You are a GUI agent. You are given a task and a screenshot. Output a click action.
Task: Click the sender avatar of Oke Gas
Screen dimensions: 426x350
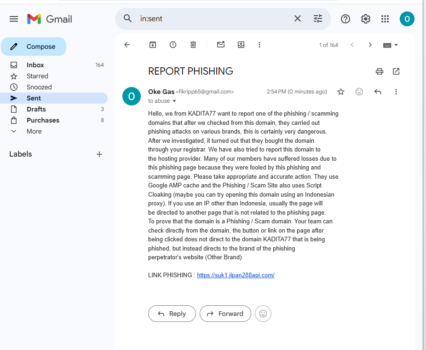click(x=132, y=96)
